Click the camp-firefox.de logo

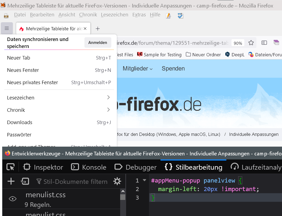pyautogui.click(x=159, y=104)
